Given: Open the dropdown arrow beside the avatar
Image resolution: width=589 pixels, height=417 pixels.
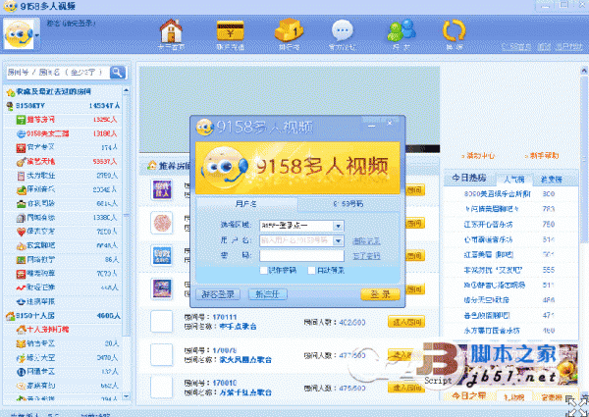Looking at the screenshot, I should 37,35.
